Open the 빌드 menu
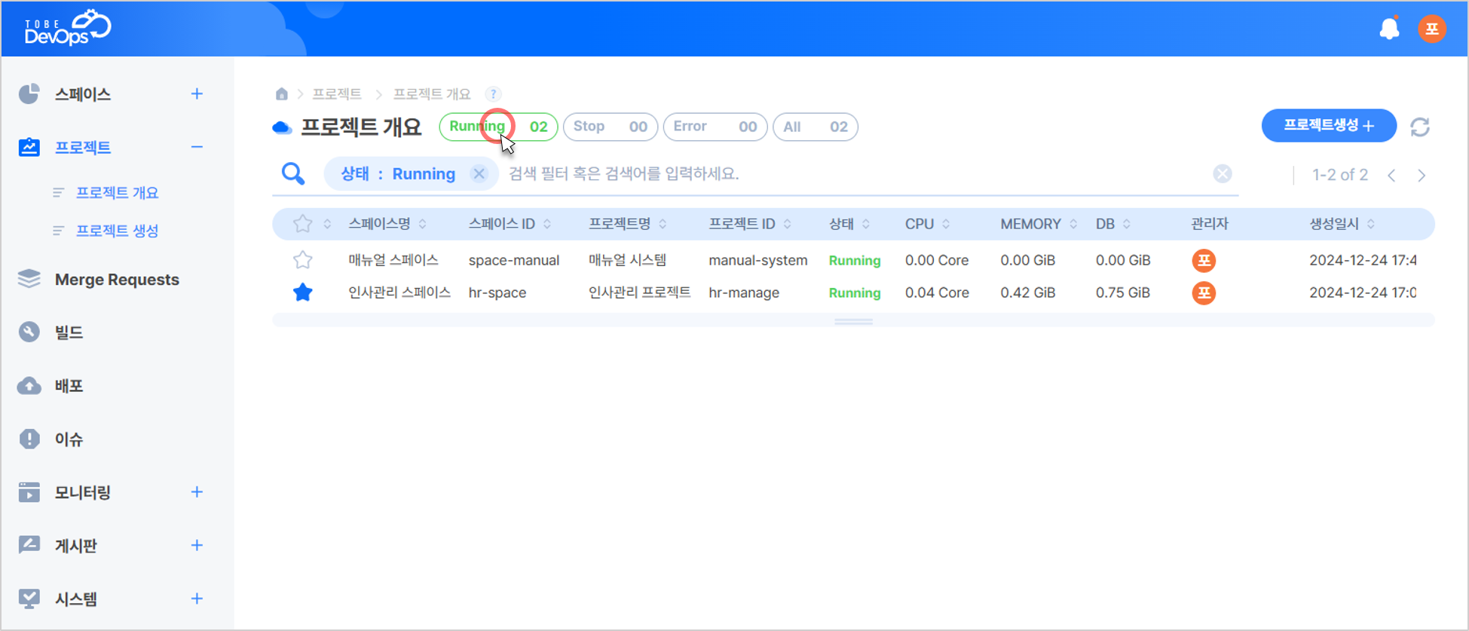The height and width of the screenshot is (631, 1469). click(x=69, y=332)
